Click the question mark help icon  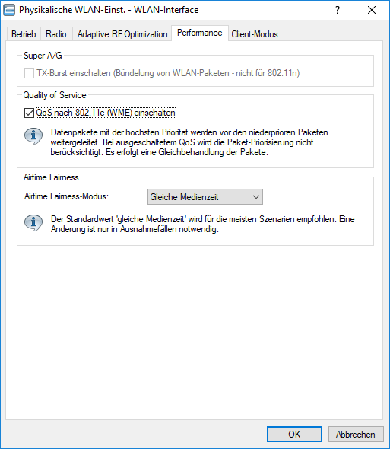click(338, 10)
